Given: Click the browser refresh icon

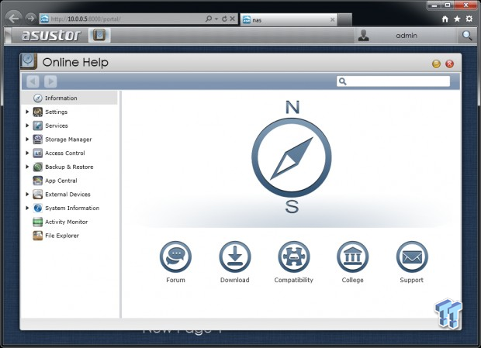Looking at the screenshot, I should [x=224, y=19].
